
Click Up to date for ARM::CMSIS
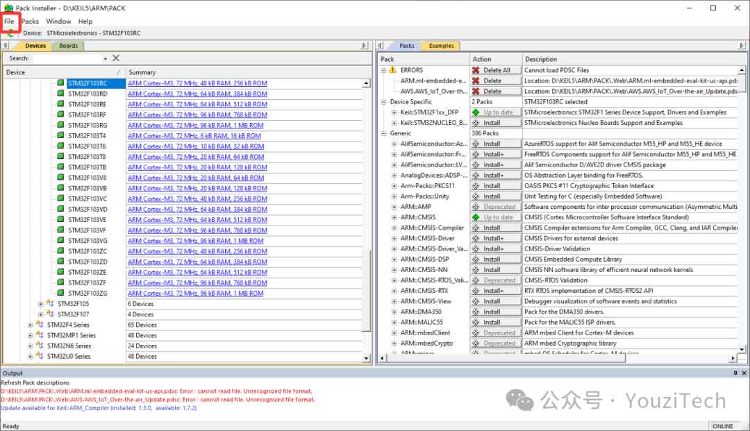click(496, 217)
